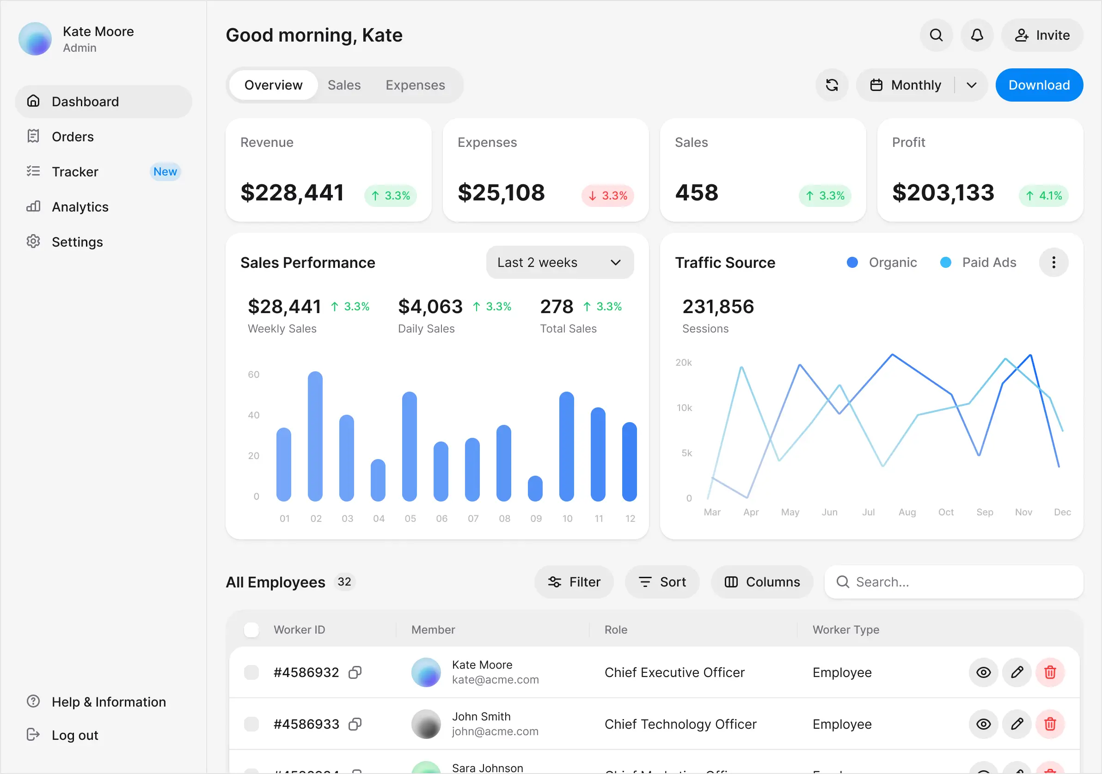The image size is (1102, 774).
Task: Open the Last 2 weeks dropdown
Action: pyautogui.click(x=559, y=262)
